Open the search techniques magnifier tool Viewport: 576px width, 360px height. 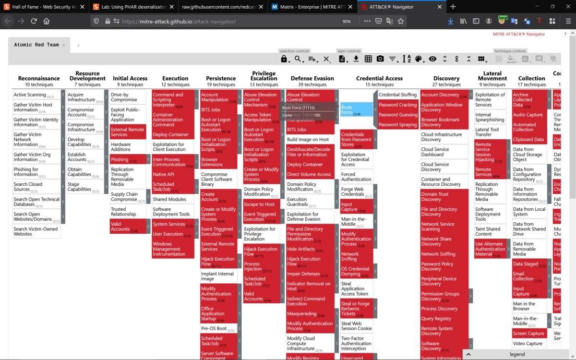pyautogui.click(x=299, y=59)
